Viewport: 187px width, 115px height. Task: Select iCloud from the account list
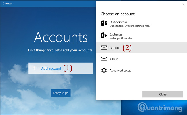click(x=142, y=59)
